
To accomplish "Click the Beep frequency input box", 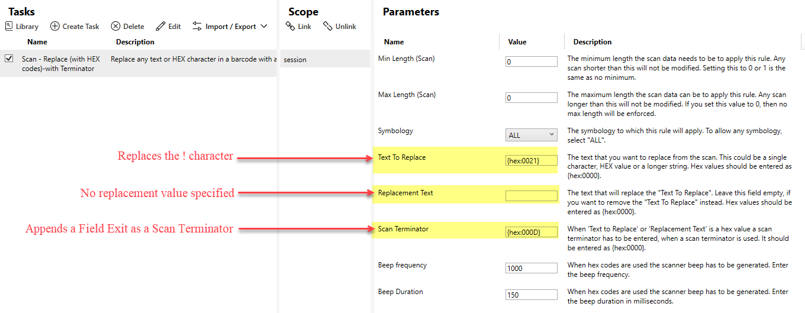I will click(531, 268).
